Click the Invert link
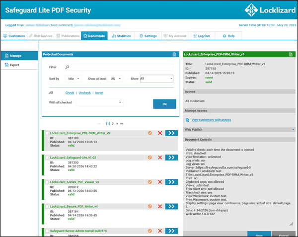This screenshot has height=237, width=298. tap(99, 93)
